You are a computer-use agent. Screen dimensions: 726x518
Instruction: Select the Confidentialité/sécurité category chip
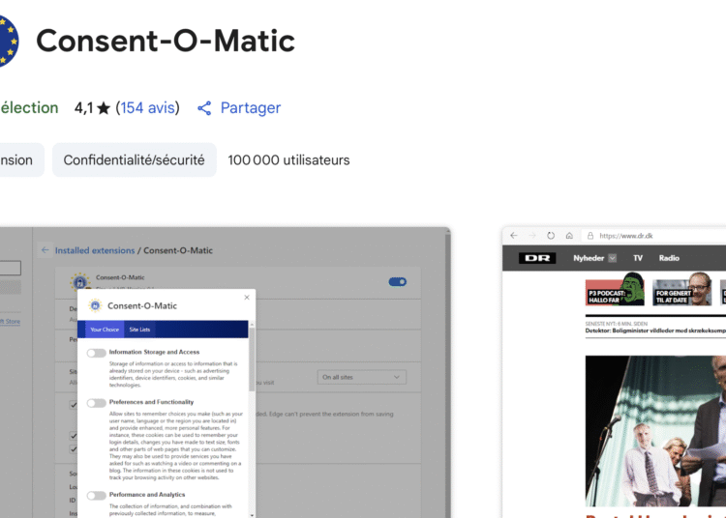[134, 159]
